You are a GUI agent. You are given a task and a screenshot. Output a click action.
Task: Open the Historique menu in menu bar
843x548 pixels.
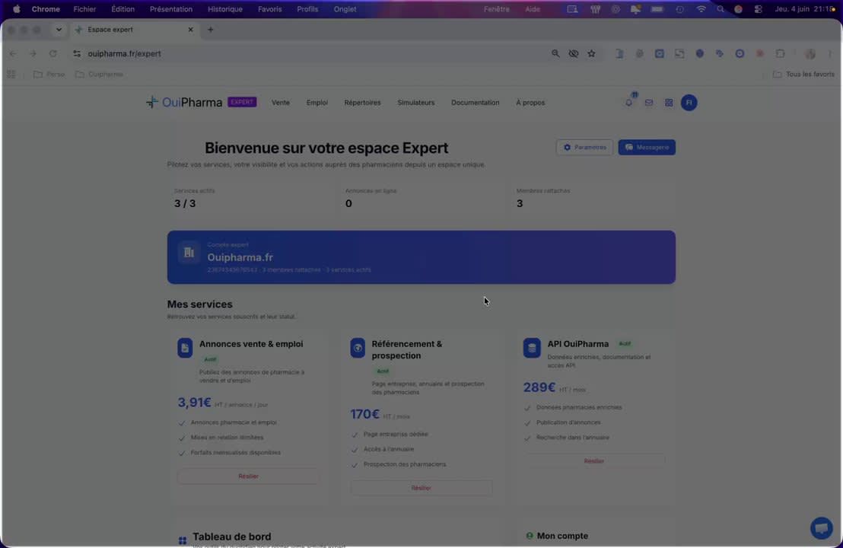pyautogui.click(x=225, y=9)
